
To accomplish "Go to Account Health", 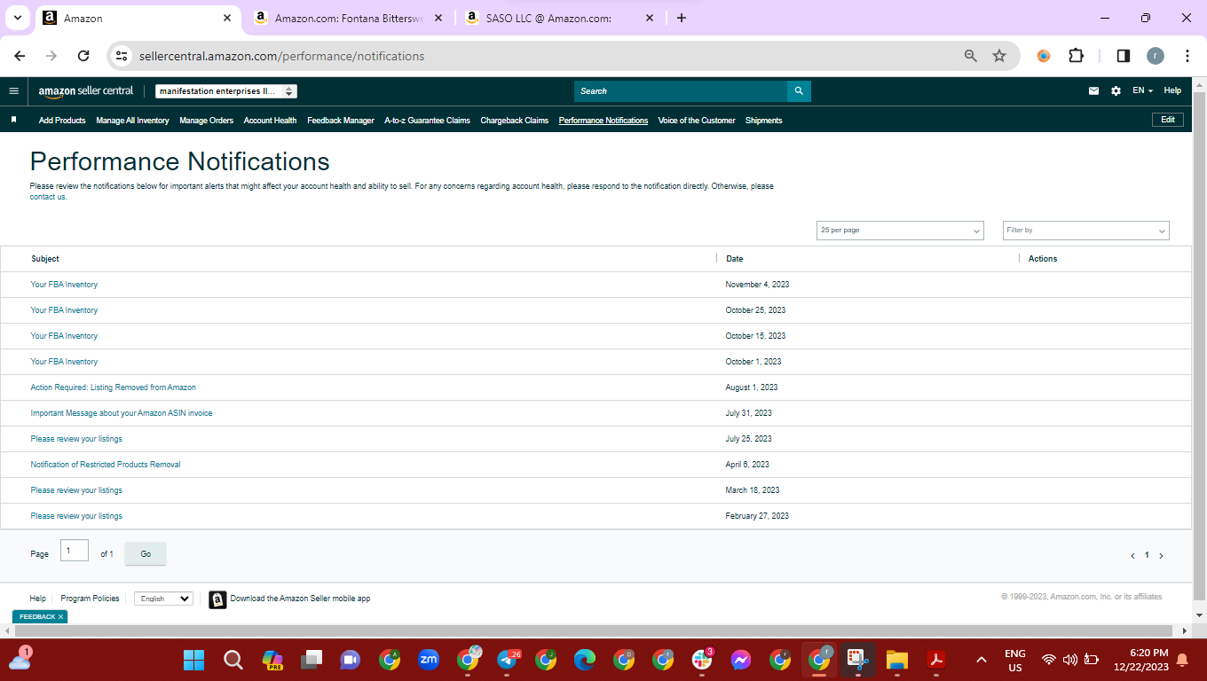I will 270,121.
